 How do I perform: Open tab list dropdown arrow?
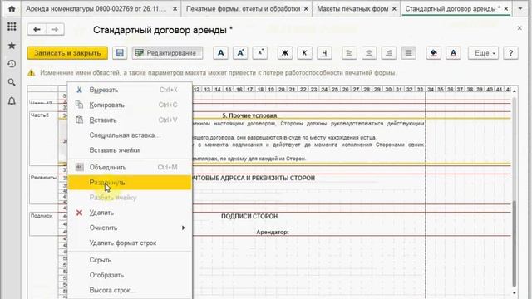520,9
